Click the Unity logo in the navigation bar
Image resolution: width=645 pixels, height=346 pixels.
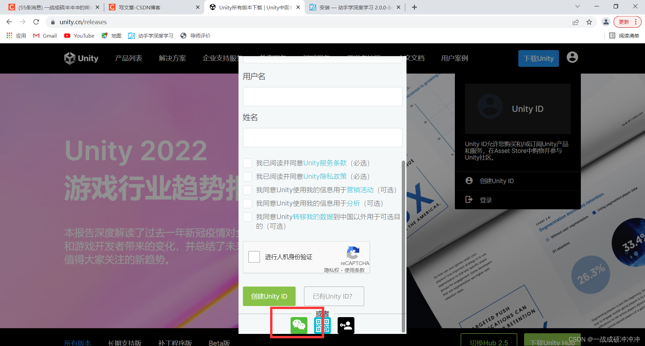coord(81,58)
